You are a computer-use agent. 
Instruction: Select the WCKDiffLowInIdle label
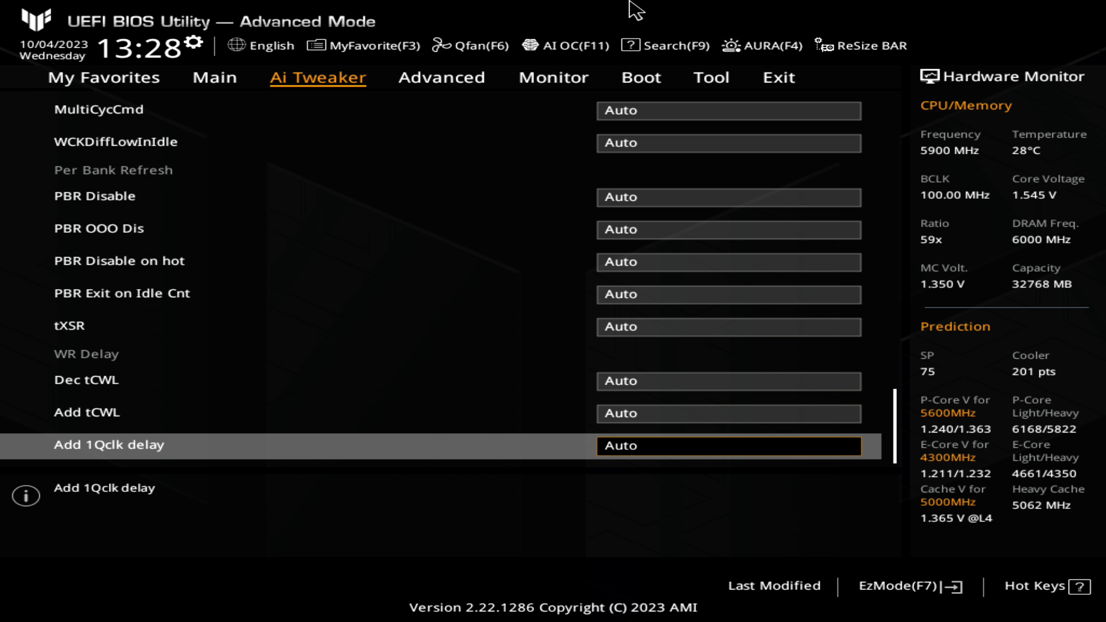[x=116, y=142]
